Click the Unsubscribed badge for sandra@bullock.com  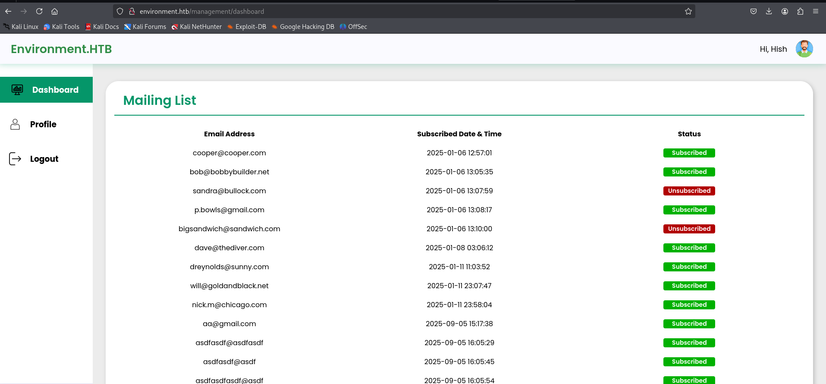click(689, 191)
